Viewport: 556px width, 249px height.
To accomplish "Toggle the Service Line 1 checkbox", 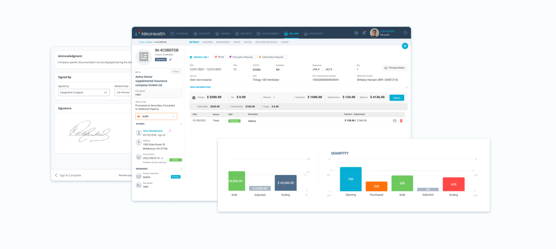I will 191,57.
